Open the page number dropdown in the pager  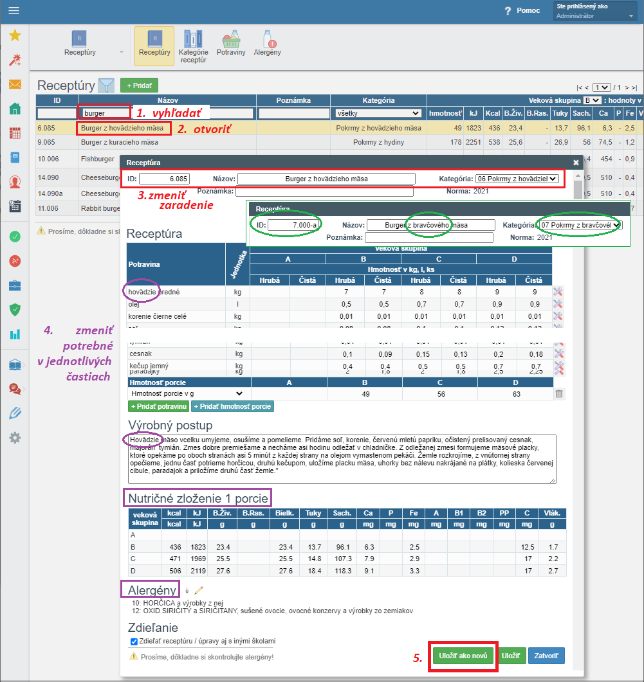pos(602,87)
